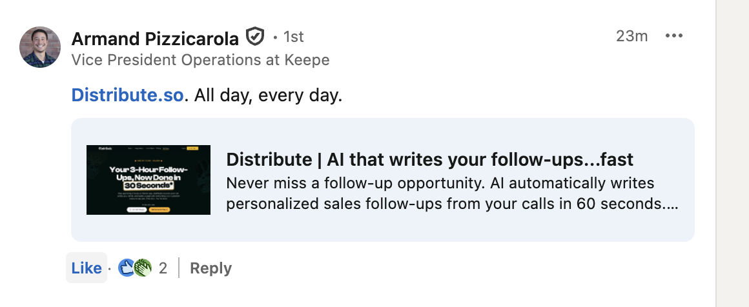Click the gray sidebar strip right of the comment

(x=733, y=153)
